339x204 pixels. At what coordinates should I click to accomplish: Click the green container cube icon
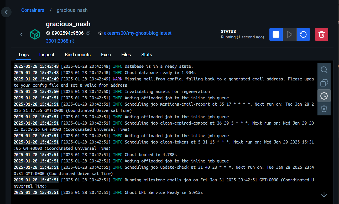pos(35,34)
